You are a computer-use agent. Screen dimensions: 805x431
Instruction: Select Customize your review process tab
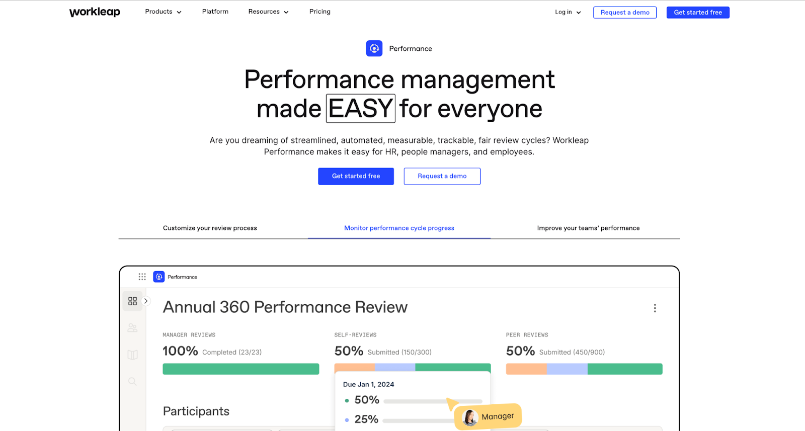pyautogui.click(x=210, y=228)
